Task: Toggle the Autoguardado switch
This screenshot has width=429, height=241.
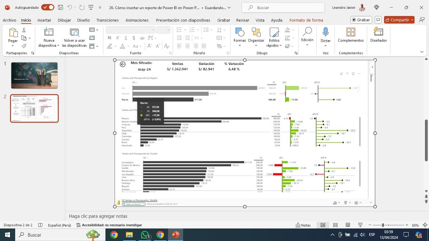Action: [x=48, y=7]
